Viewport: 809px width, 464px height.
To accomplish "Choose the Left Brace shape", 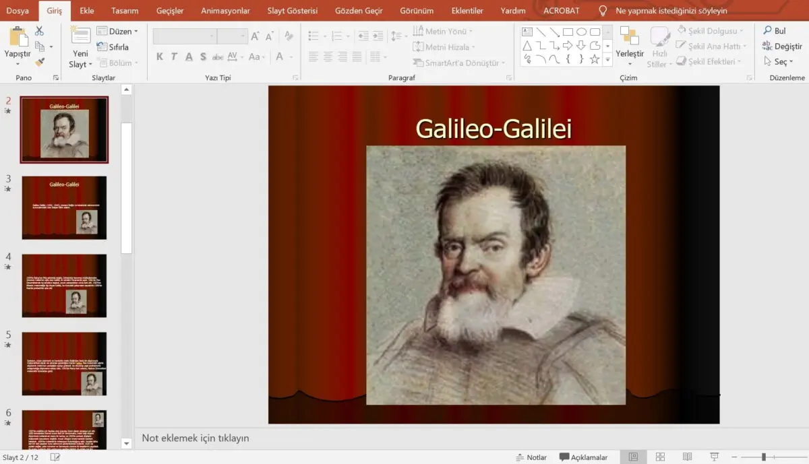I will coord(568,59).
